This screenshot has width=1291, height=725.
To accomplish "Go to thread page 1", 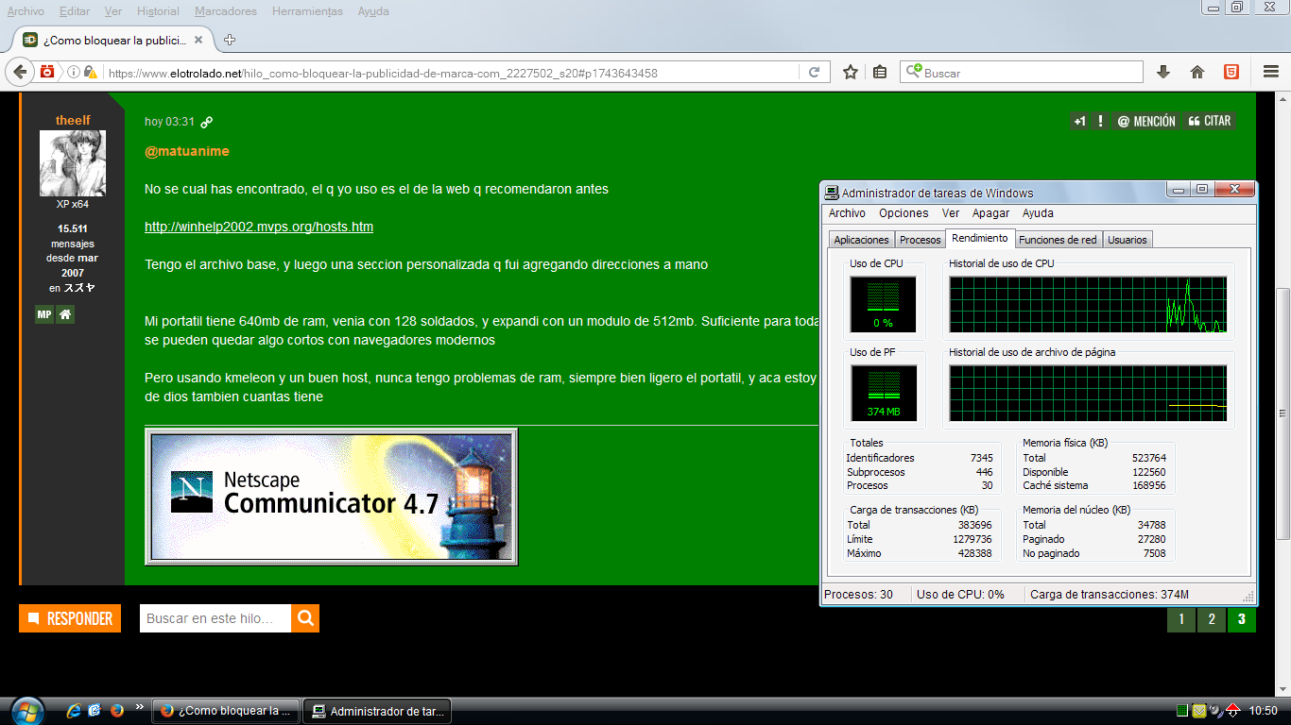I will pos(1180,619).
